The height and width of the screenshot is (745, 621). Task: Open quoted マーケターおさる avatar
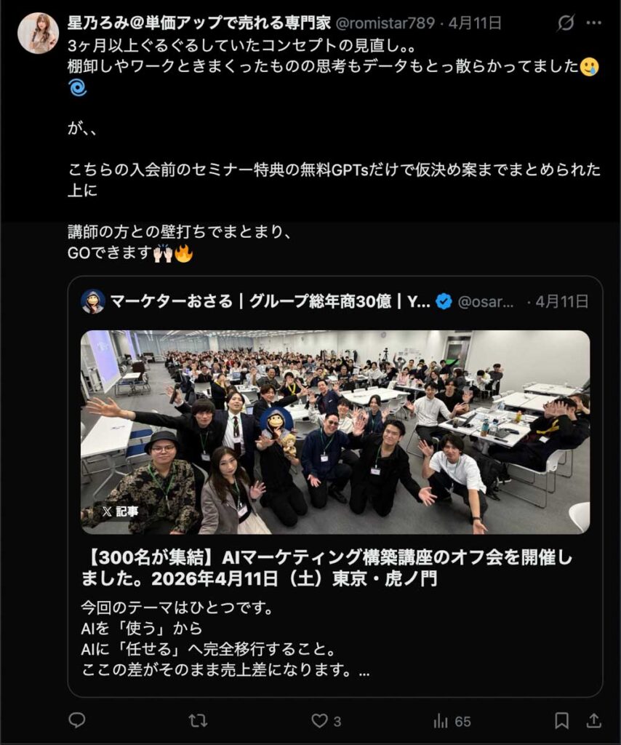pyautogui.click(x=92, y=301)
